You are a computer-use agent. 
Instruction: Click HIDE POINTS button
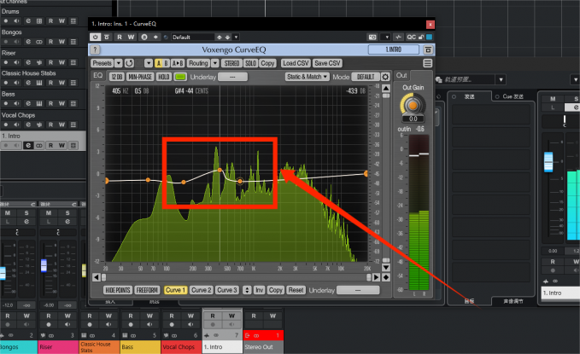tap(118, 290)
